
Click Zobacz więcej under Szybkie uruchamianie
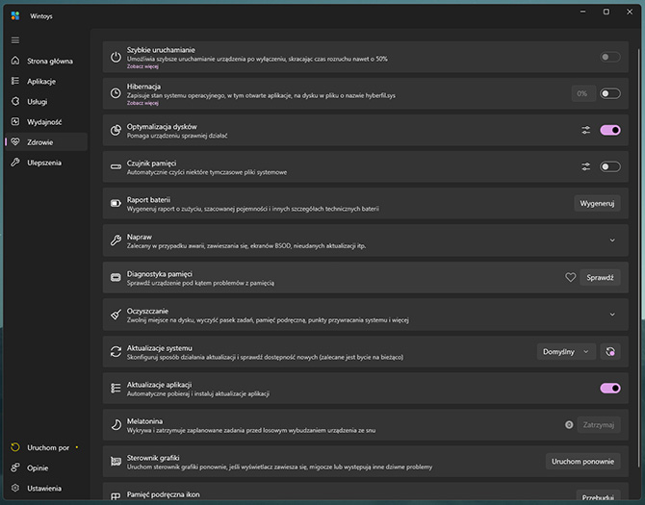tap(142, 66)
